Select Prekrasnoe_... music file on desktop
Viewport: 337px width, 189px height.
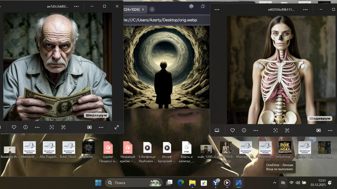(x=265, y=150)
